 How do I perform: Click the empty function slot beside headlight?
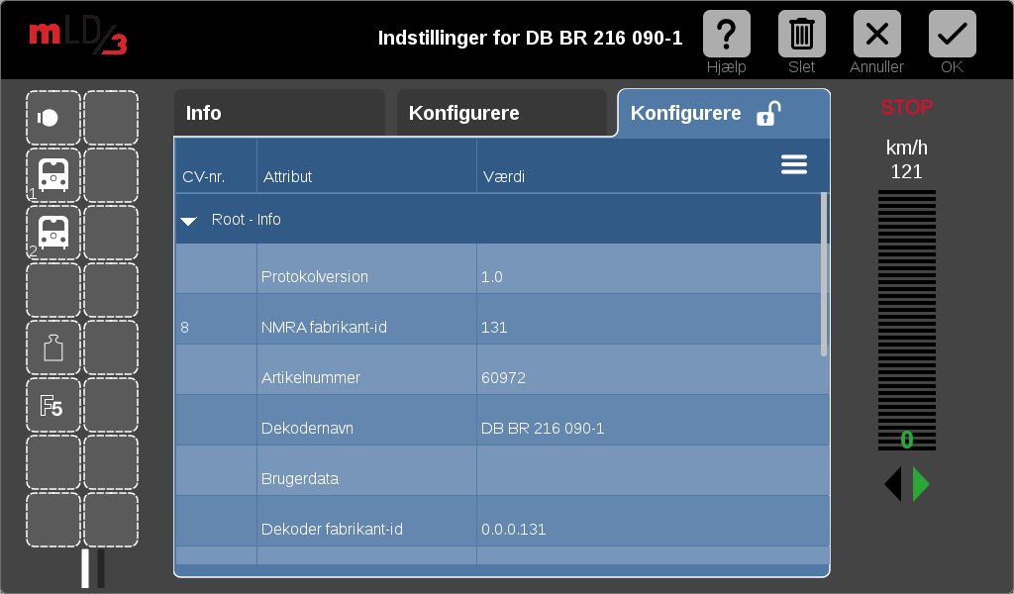tap(111, 118)
